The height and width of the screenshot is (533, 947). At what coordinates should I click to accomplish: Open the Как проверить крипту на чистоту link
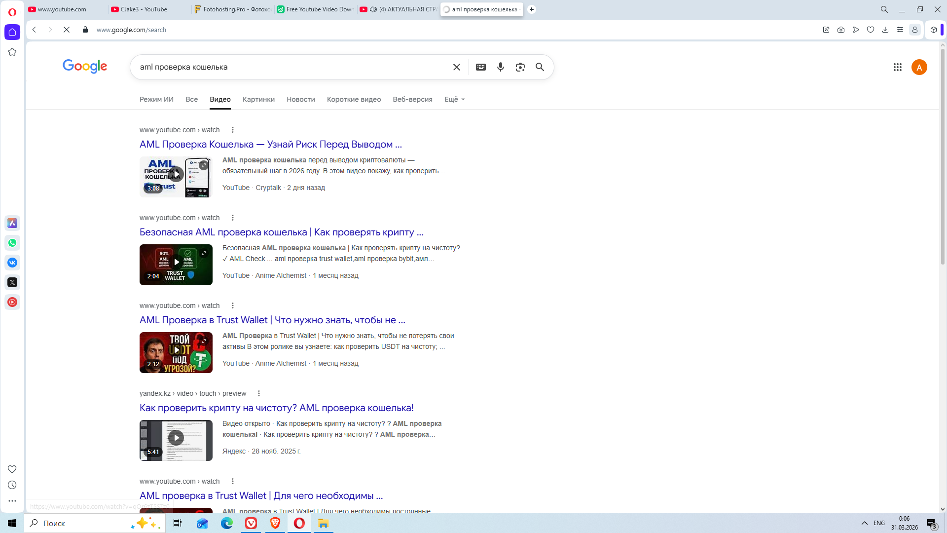276,408
